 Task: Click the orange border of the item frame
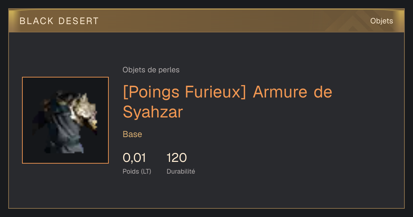[22, 120]
